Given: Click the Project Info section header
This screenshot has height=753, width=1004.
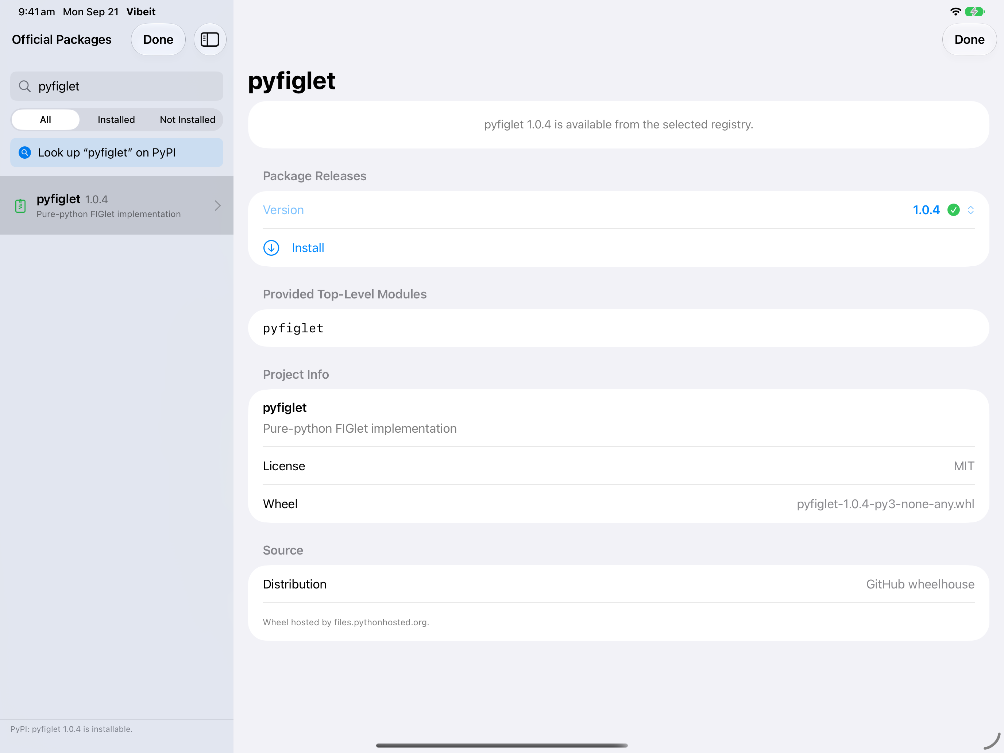Looking at the screenshot, I should click(x=296, y=374).
